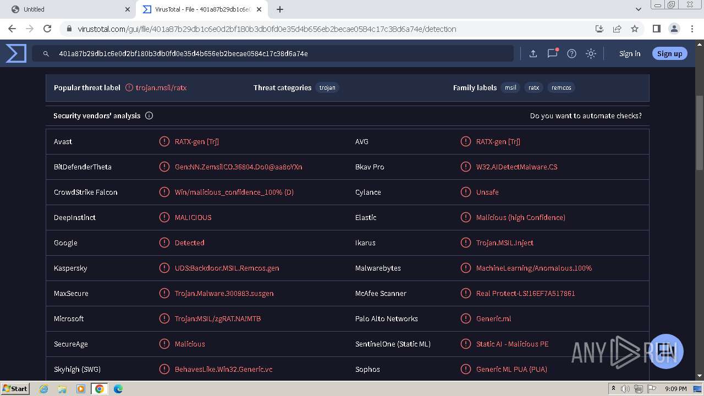Click the alert icon next to trojan.msil/ratx
The height and width of the screenshot is (396, 704).
coord(129,87)
